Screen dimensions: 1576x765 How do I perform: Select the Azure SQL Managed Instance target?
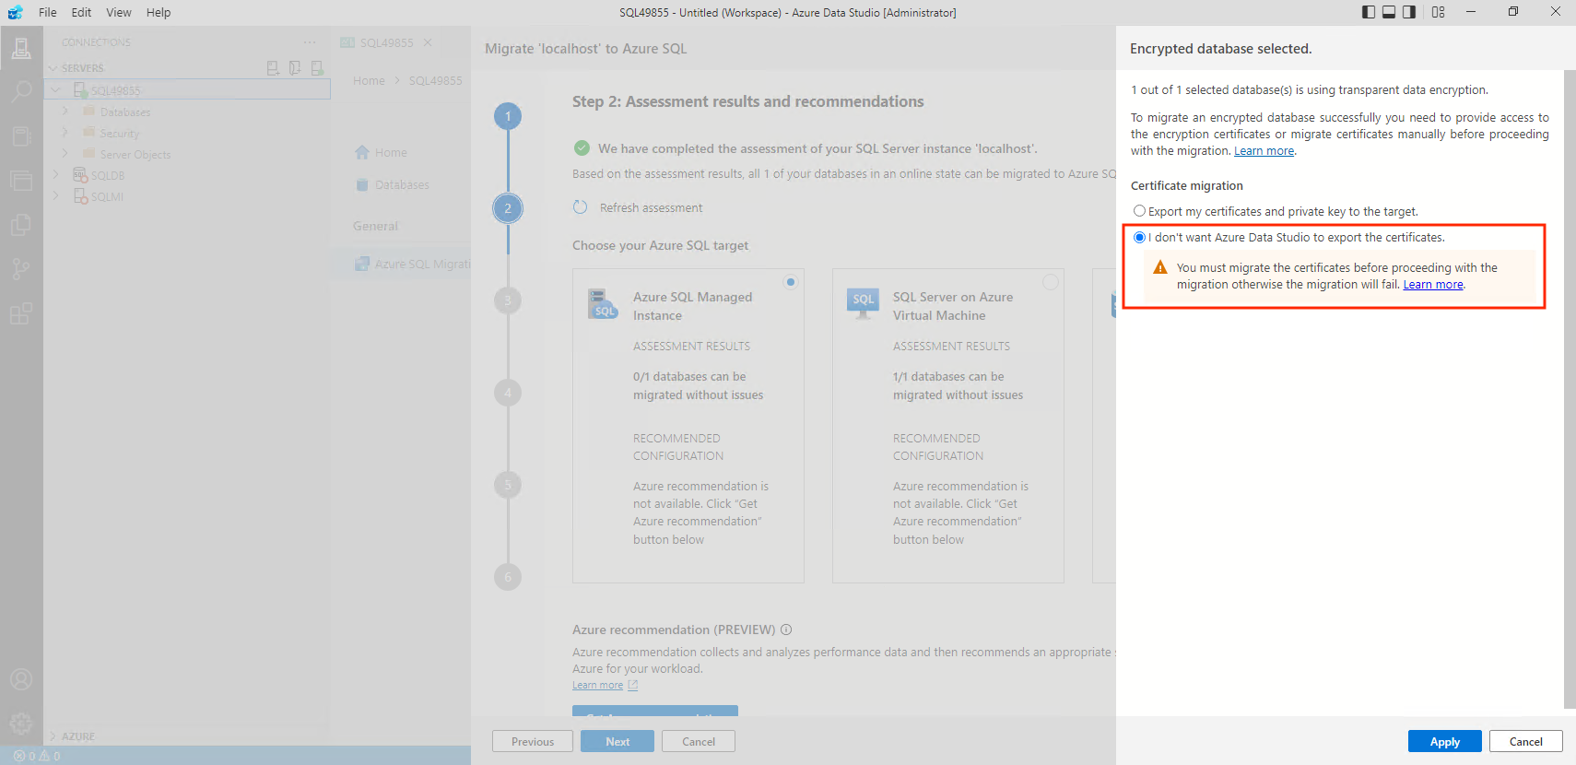790,282
